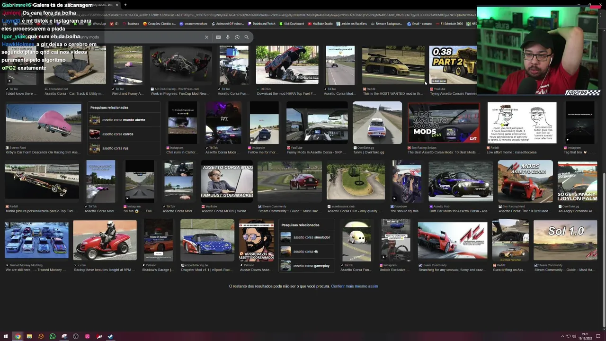Image resolution: width=606 pixels, height=341 pixels.
Task: Open the Top Fuel dragster Reddit thumbnail
Action: [x=42, y=181]
